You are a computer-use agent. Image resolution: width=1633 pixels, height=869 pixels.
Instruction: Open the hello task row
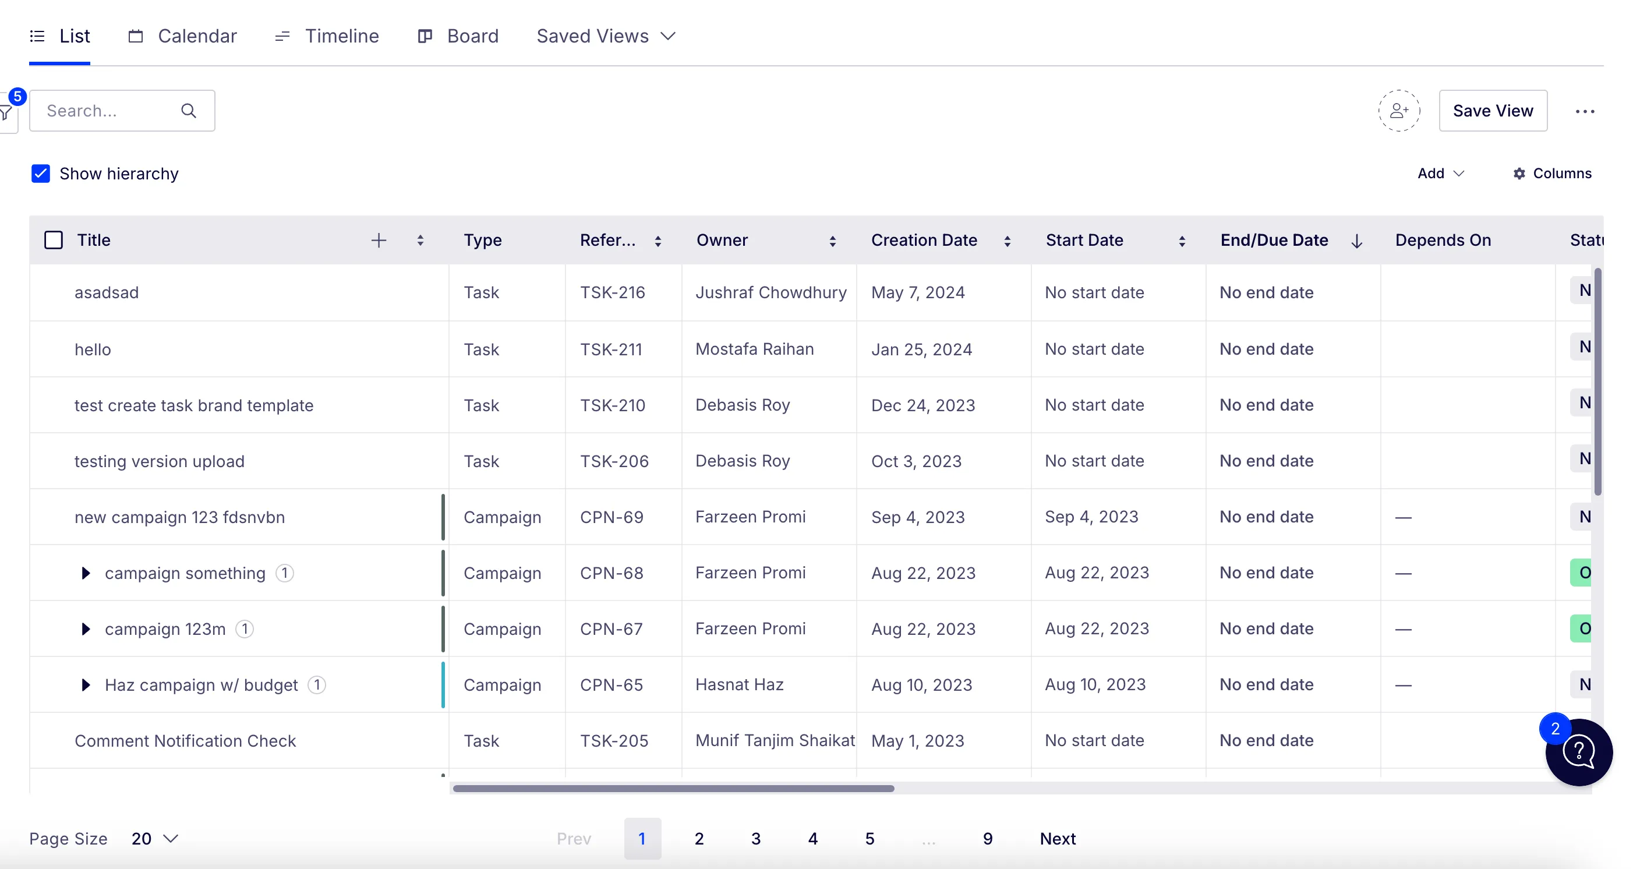(x=93, y=349)
